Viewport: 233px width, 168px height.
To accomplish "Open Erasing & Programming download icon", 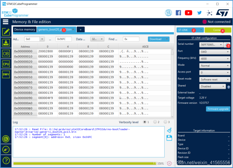I will (x=6, y=43).
